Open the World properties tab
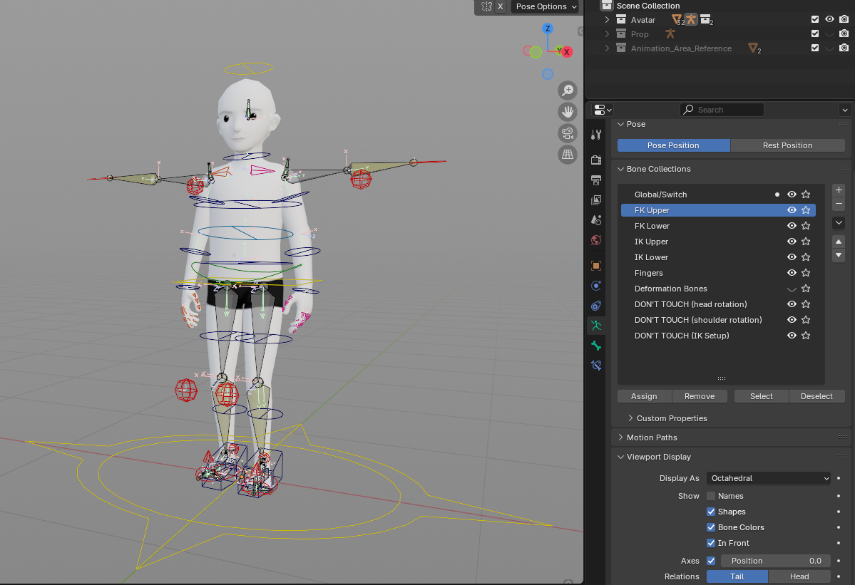Screen dimensions: 855x585 tap(596, 240)
